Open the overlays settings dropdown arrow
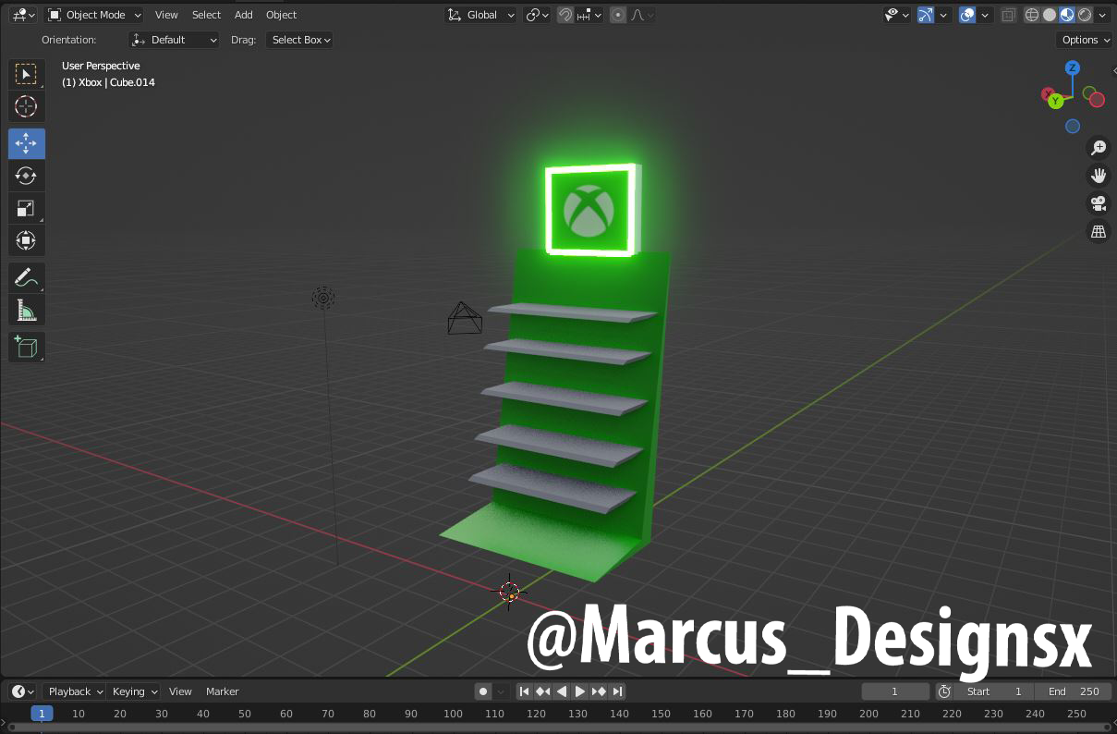 point(986,15)
